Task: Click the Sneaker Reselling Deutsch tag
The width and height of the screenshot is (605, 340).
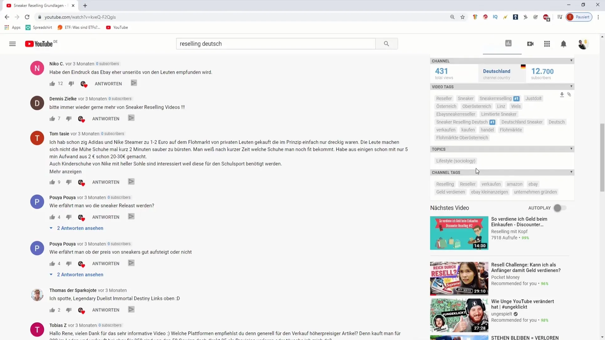Action: [462, 122]
